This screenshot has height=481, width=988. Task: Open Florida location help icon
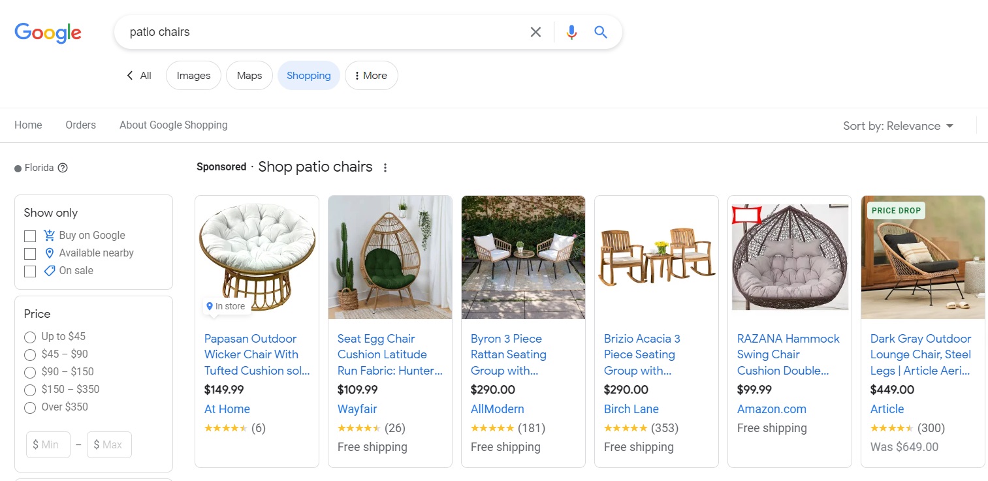[x=63, y=168]
